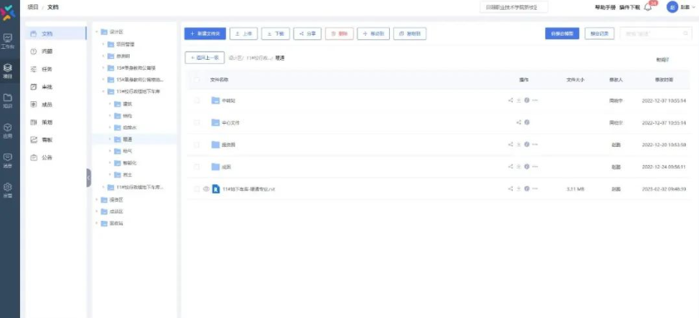
Task: Open the 插件下载 plugin download link
Action: [x=629, y=7]
